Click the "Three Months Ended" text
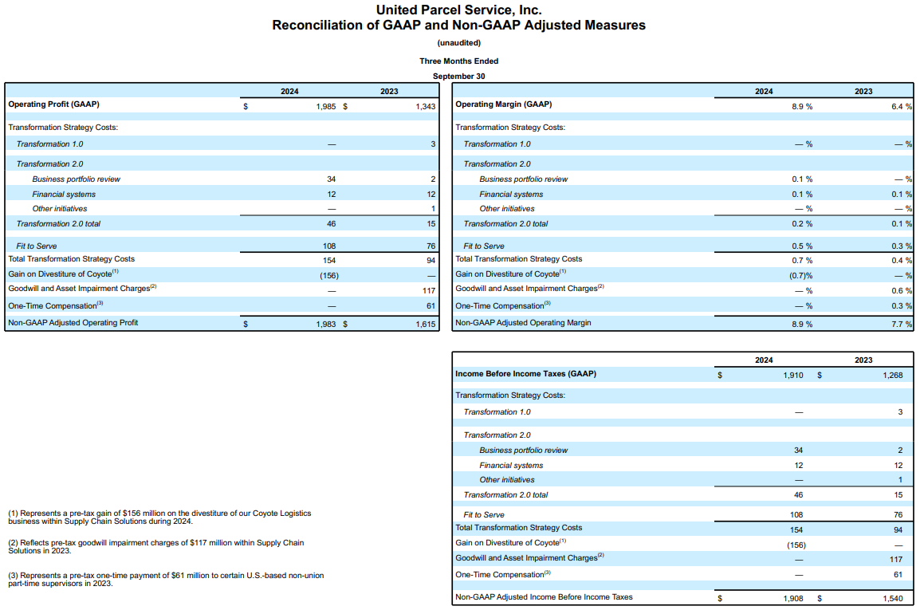The width and height of the screenshot is (920, 610). (459, 61)
